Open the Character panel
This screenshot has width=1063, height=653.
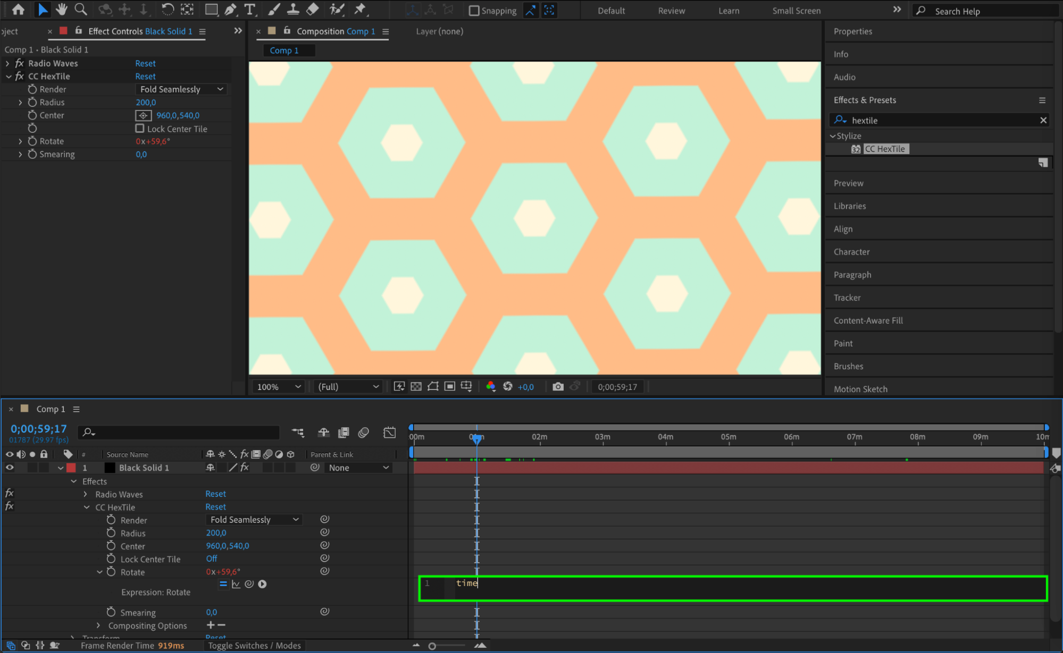coord(851,252)
